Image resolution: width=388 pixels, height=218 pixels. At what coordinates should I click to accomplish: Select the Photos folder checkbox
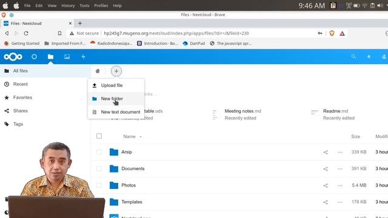tap(99, 185)
